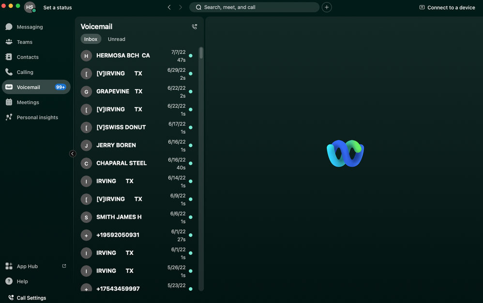Open Call Settings phone gear icon
This screenshot has height=303, width=483.
pyautogui.click(x=11, y=298)
